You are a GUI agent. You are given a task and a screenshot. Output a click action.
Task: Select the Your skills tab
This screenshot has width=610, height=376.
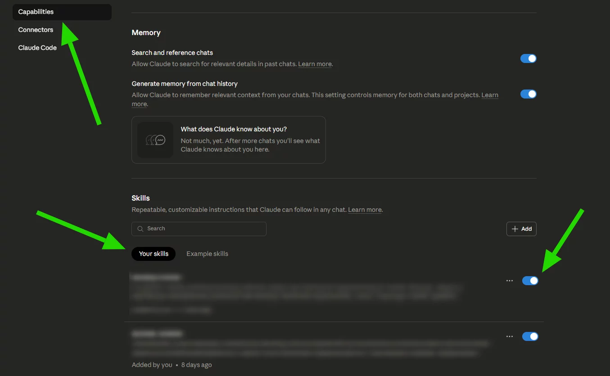154,254
